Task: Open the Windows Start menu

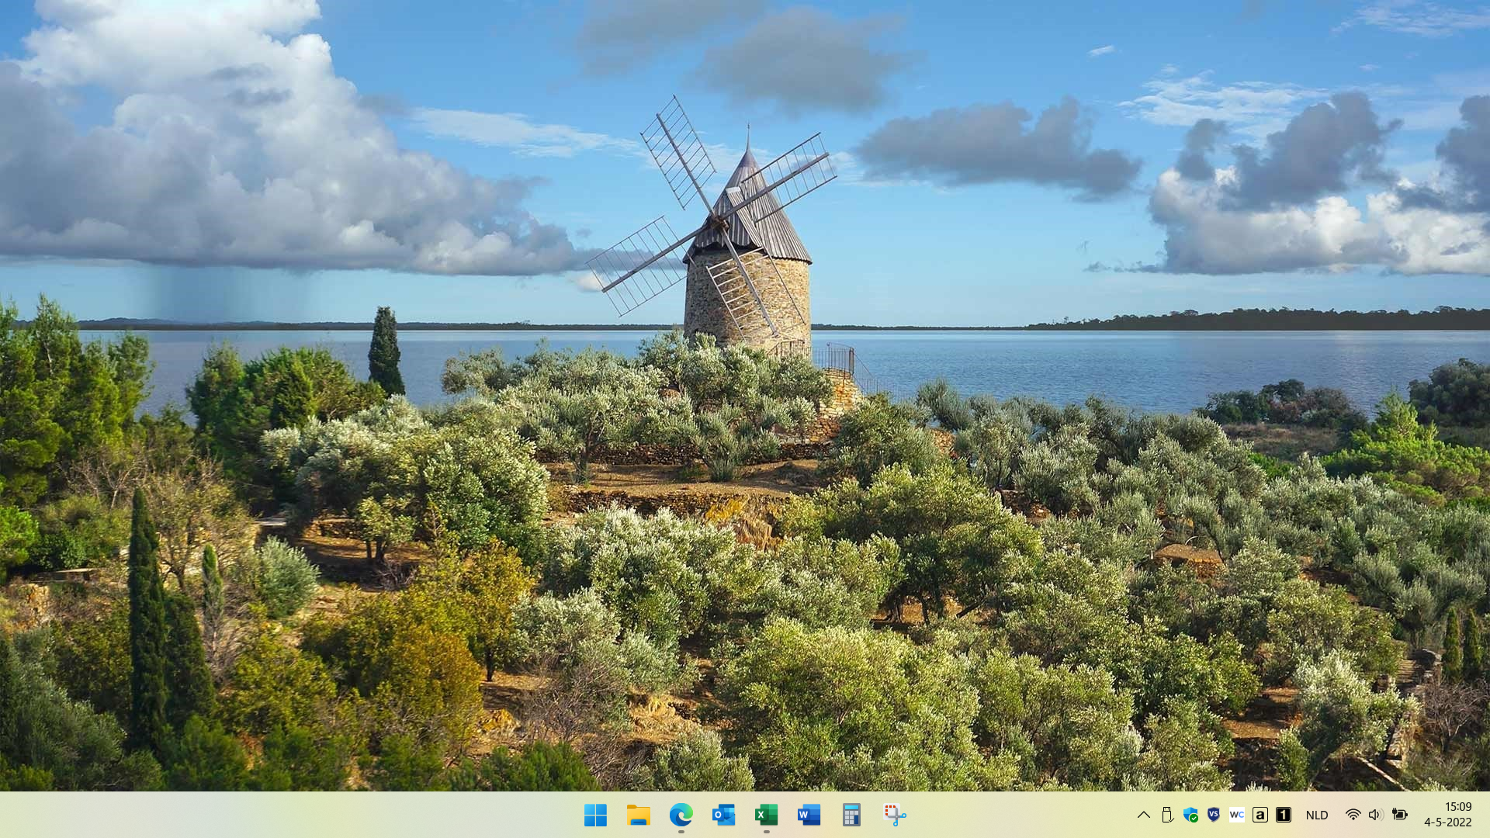Action: click(595, 815)
